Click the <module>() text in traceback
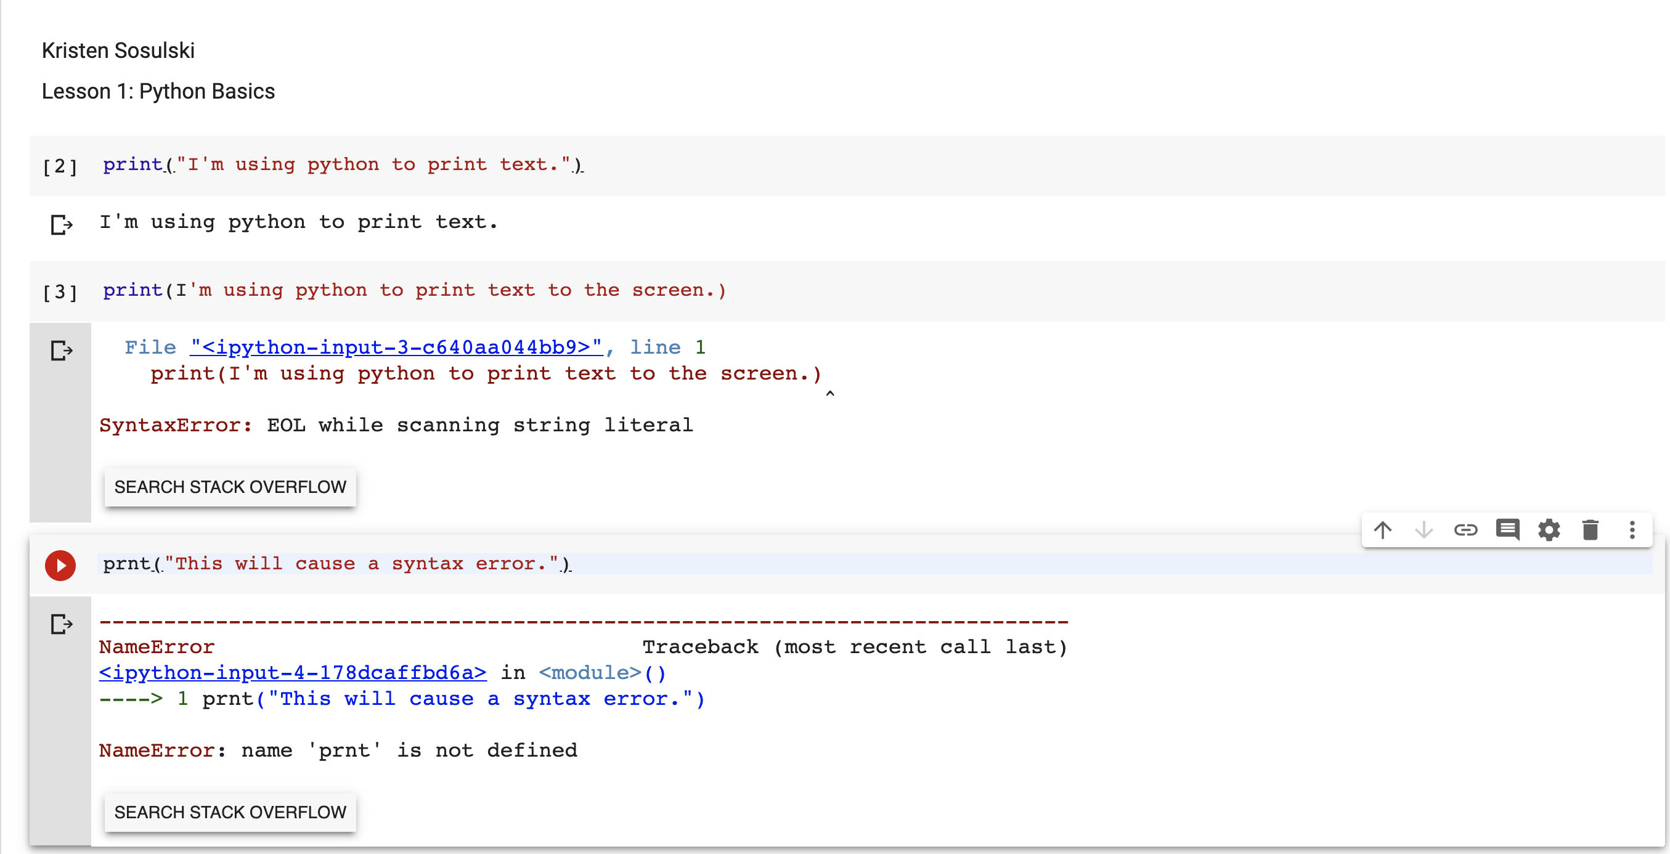This screenshot has height=854, width=1670. pyautogui.click(x=602, y=673)
